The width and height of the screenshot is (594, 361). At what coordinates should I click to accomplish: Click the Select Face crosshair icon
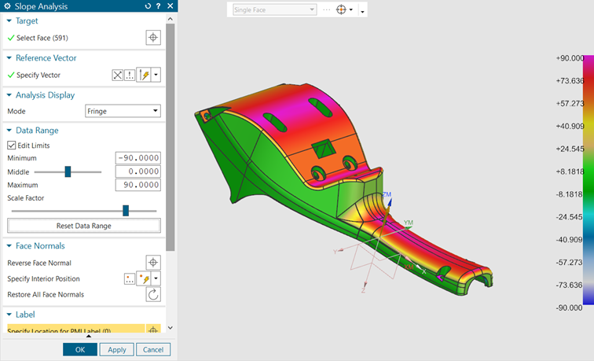(153, 38)
